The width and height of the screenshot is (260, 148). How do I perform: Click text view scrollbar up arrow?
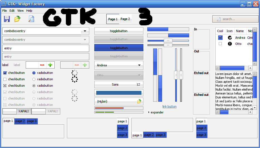255,74
